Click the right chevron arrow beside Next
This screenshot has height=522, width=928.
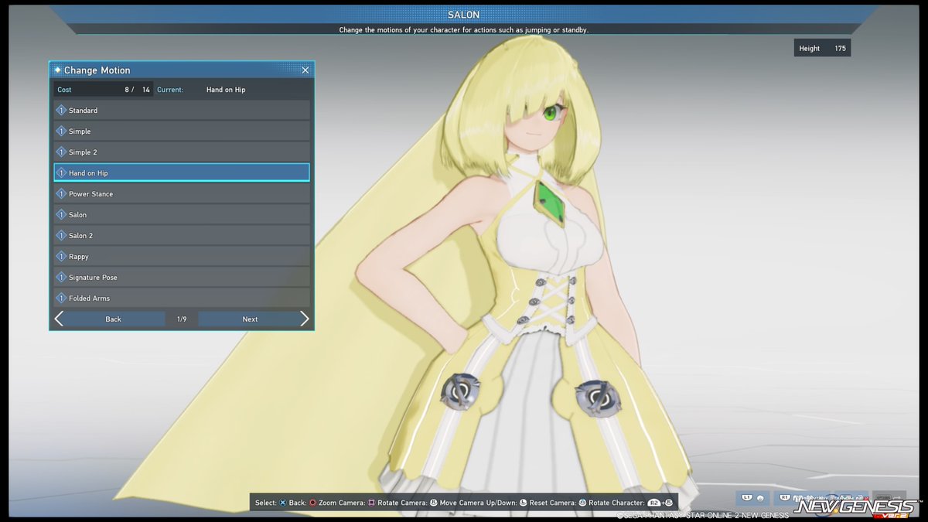point(305,319)
